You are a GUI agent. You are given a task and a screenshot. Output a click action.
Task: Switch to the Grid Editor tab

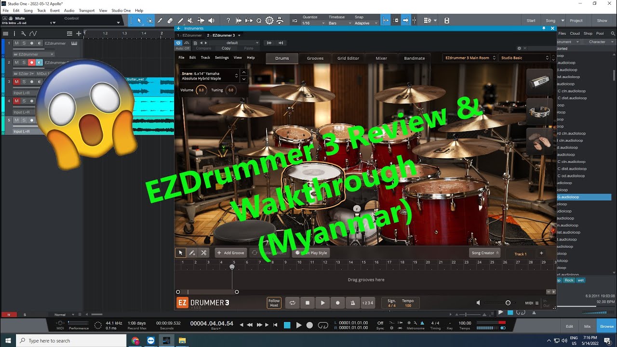(348, 58)
